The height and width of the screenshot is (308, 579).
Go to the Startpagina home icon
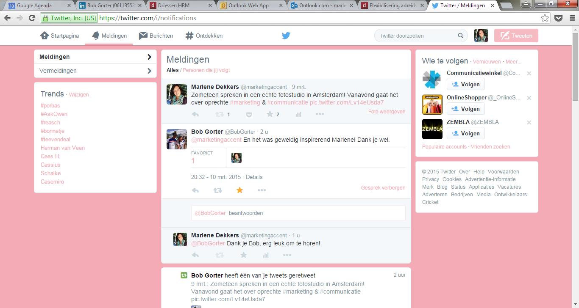click(45, 36)
